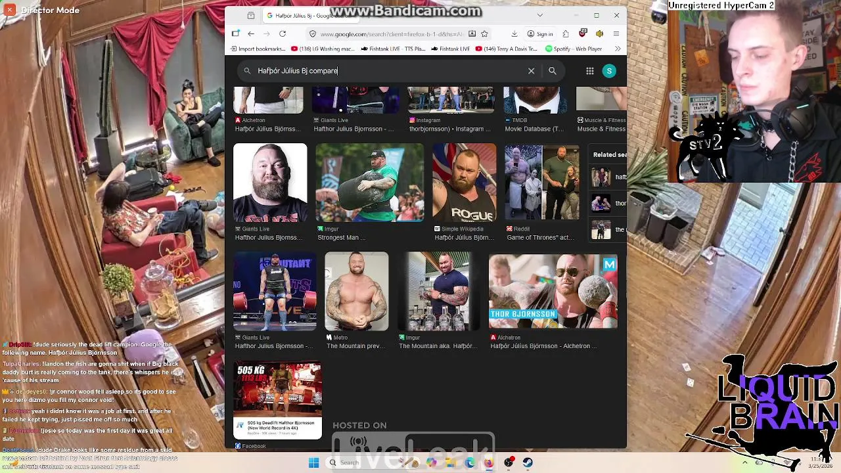
Task: Submit search with magnifier icon
Action: 552,70
